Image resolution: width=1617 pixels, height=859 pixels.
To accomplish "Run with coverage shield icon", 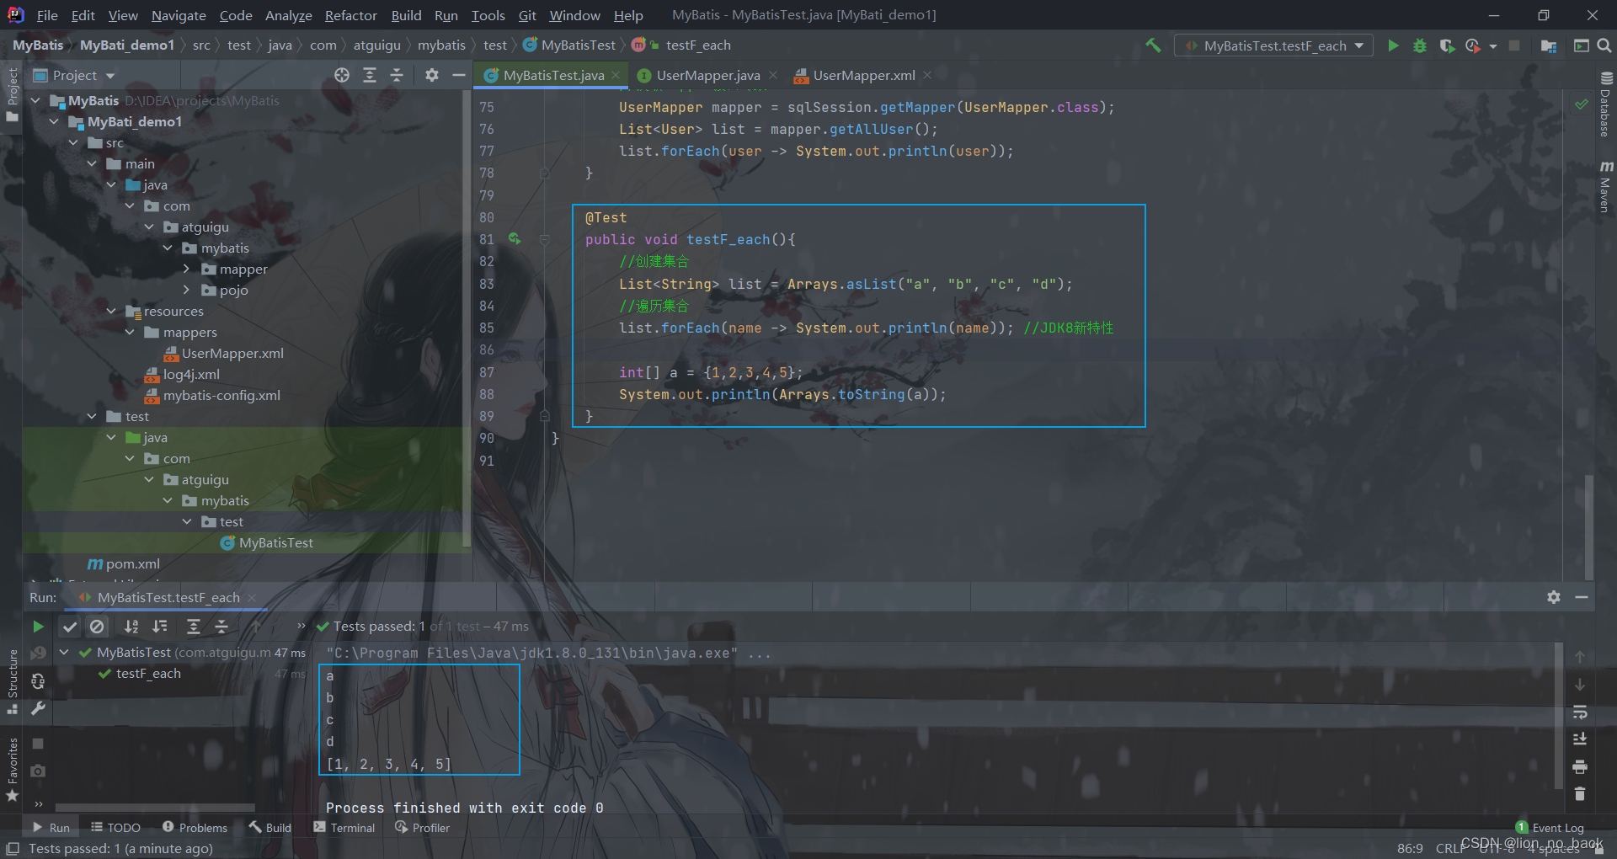I will [x=1447, y=45].
